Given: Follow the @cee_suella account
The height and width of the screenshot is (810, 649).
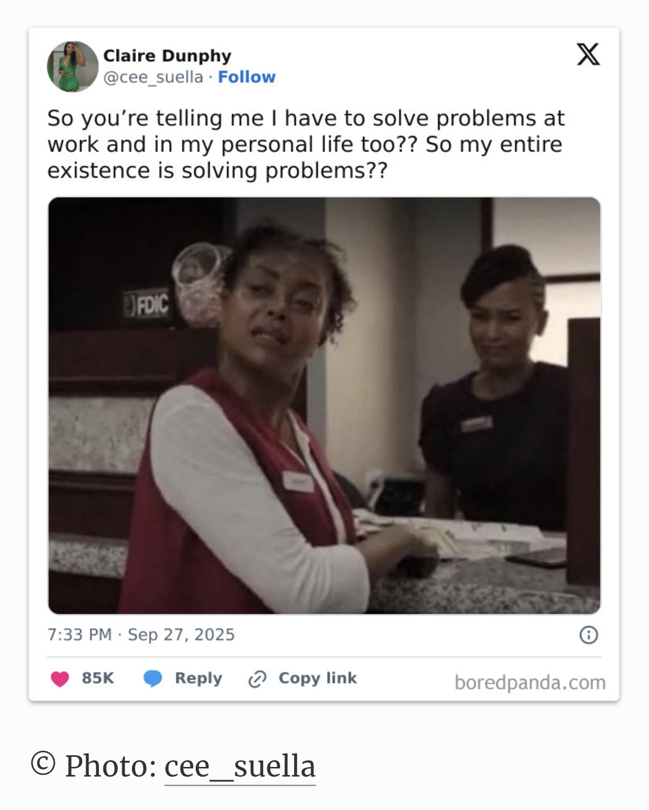Looking at the screenshot, I should [246, 77].
